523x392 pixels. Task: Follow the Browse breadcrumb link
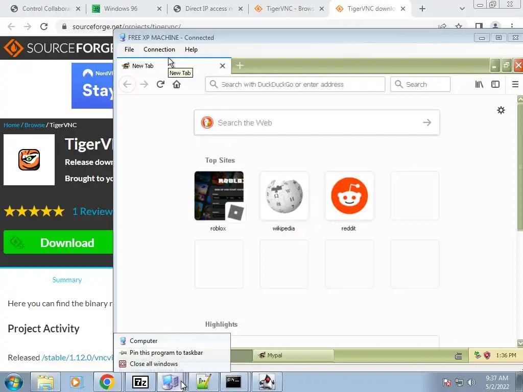(x=34, y=125)
